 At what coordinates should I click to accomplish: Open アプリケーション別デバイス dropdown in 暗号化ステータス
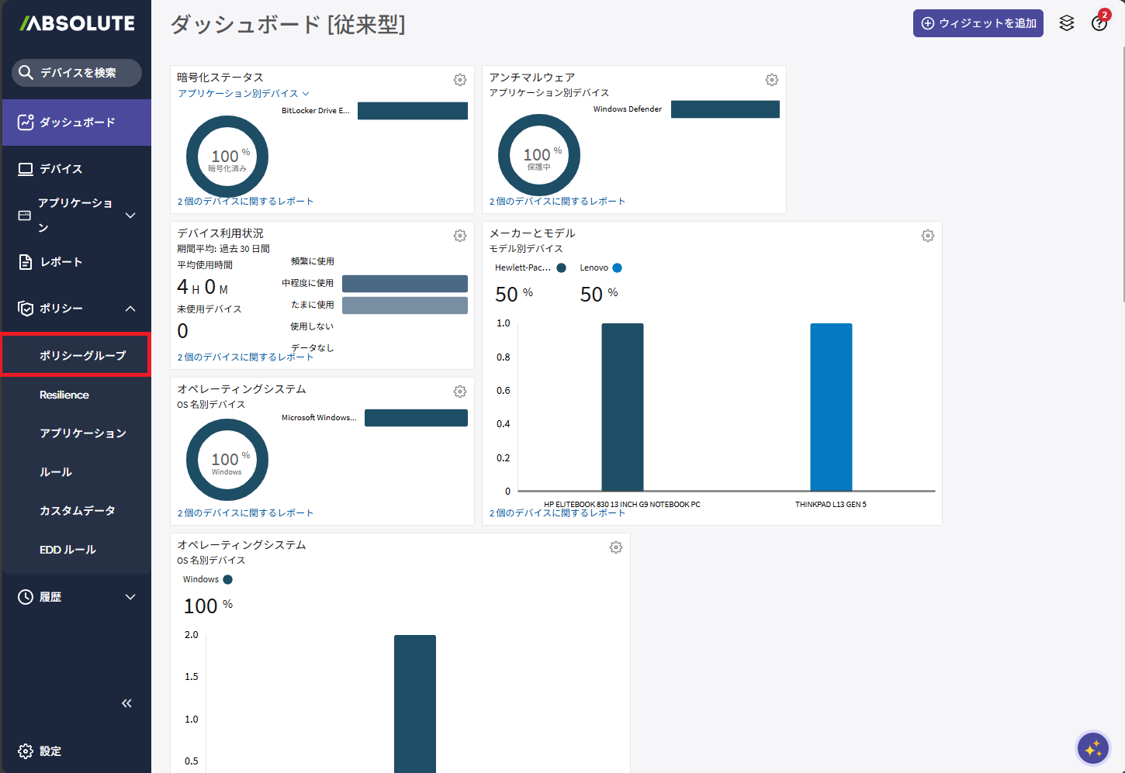244,94
